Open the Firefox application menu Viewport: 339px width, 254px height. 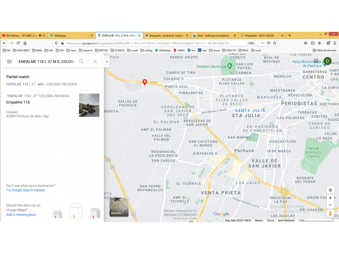[x=335, y=43]
